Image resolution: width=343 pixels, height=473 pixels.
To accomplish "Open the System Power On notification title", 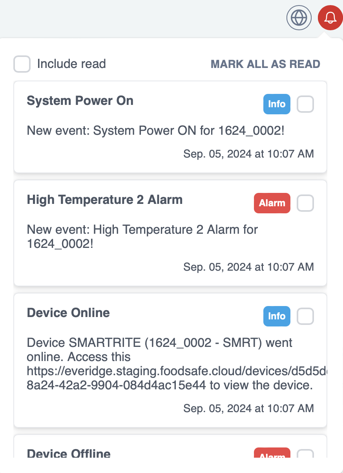I will click(x=80, y=101).
